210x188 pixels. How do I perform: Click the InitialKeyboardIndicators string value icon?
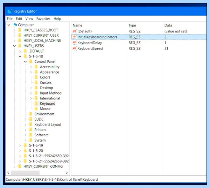(75, 37)
